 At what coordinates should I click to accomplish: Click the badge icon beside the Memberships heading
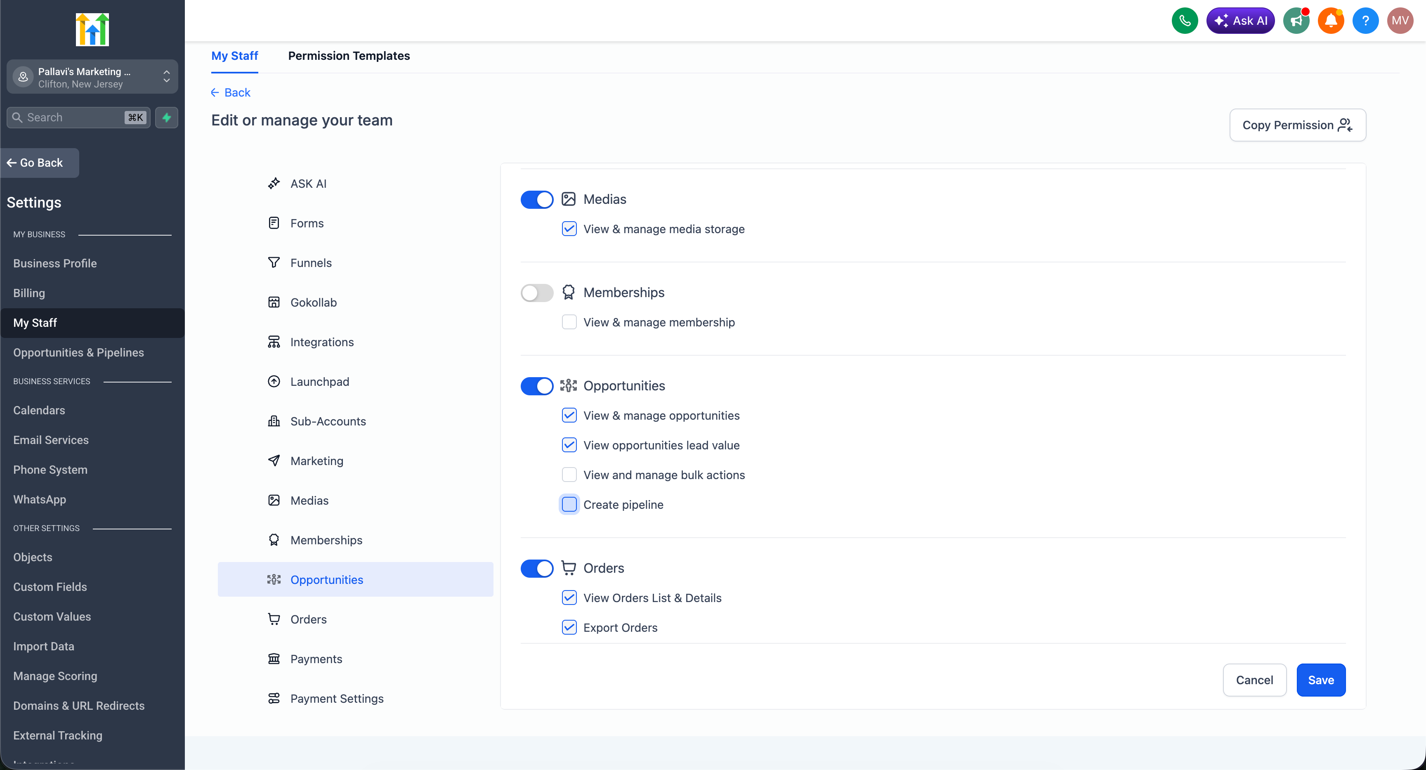pos(569,292)
